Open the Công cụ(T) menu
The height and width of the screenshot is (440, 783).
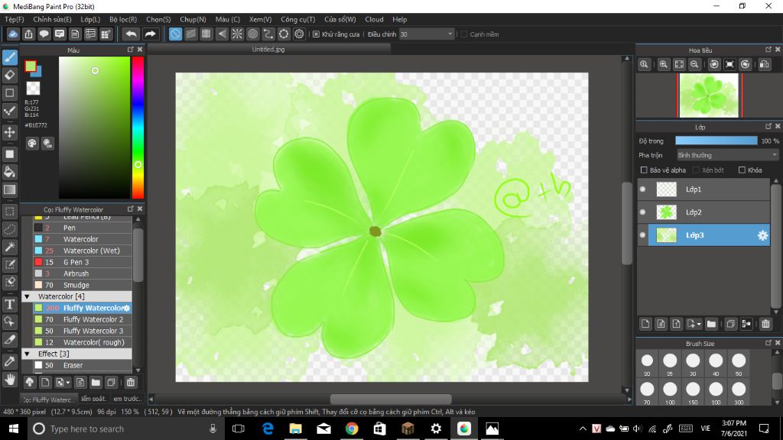click(297, 19)
